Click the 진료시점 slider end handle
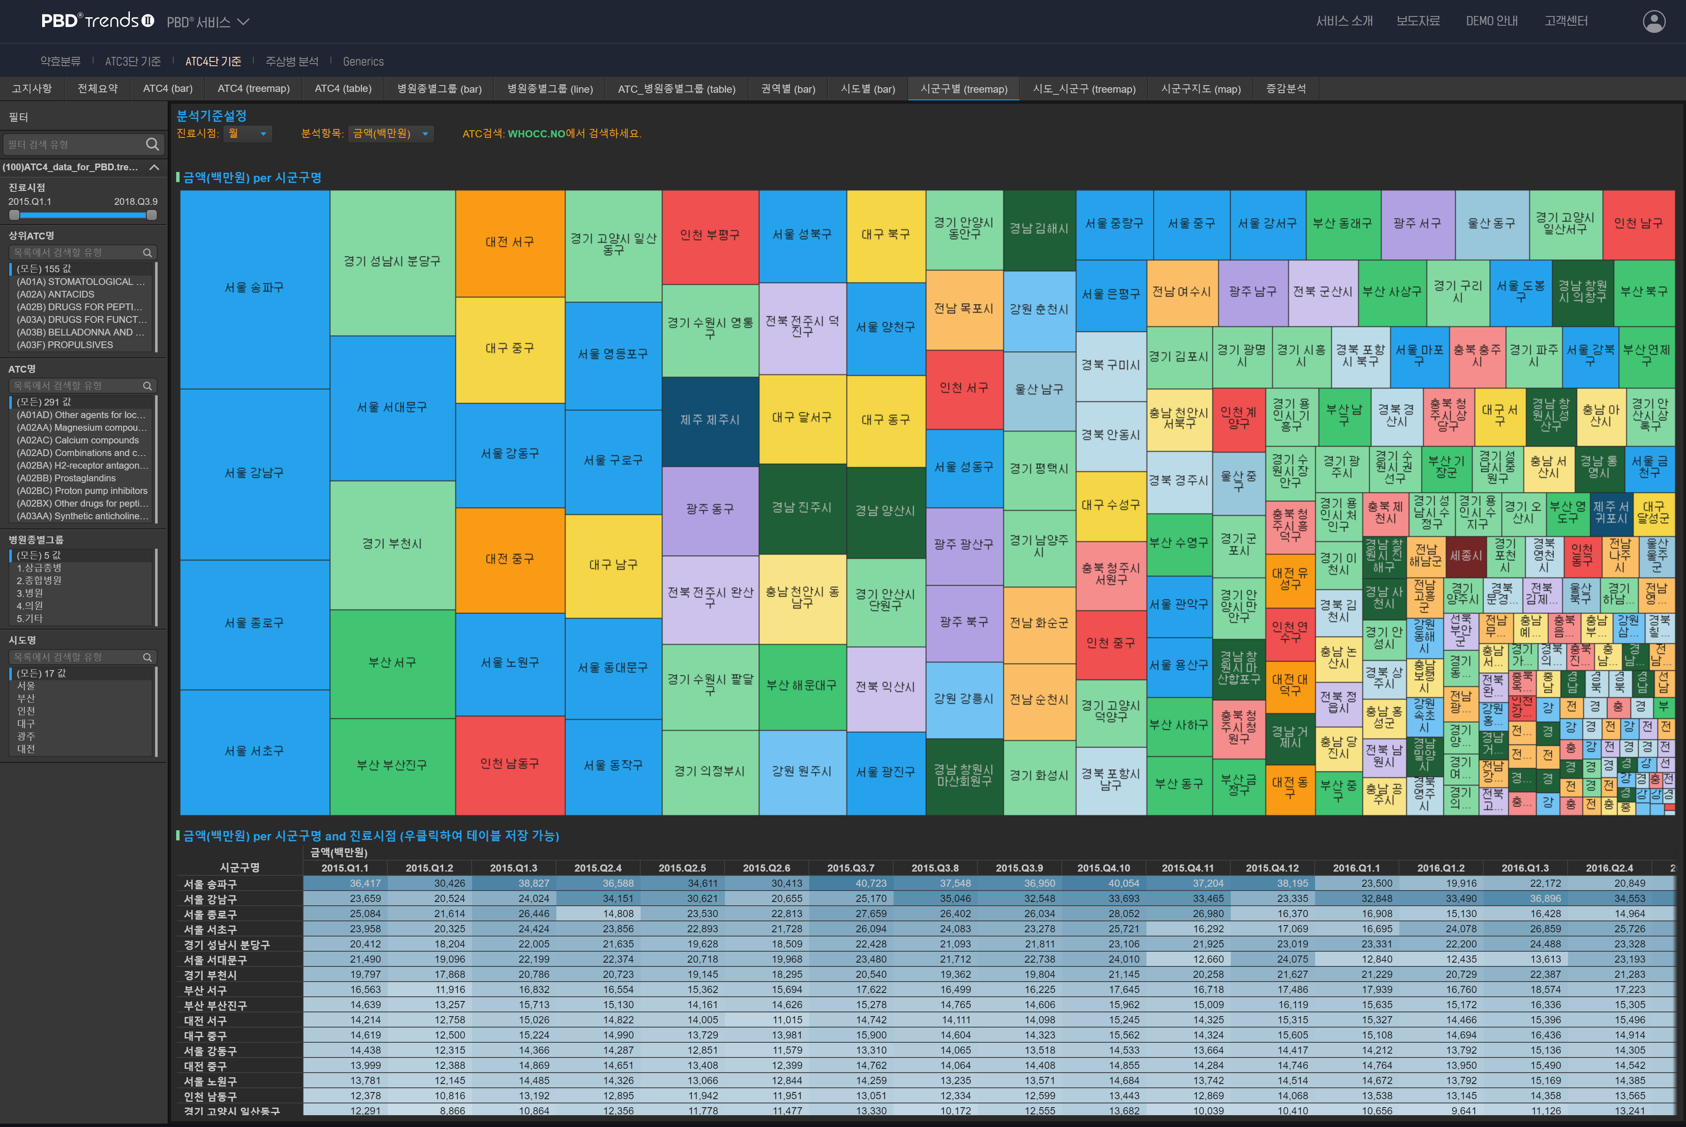The width and height of the screenshot is (1686, 1127). click(x=152, y=215)
